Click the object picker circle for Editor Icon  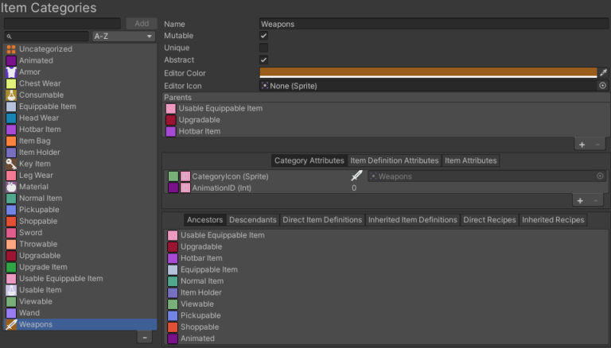pos(602,85)
